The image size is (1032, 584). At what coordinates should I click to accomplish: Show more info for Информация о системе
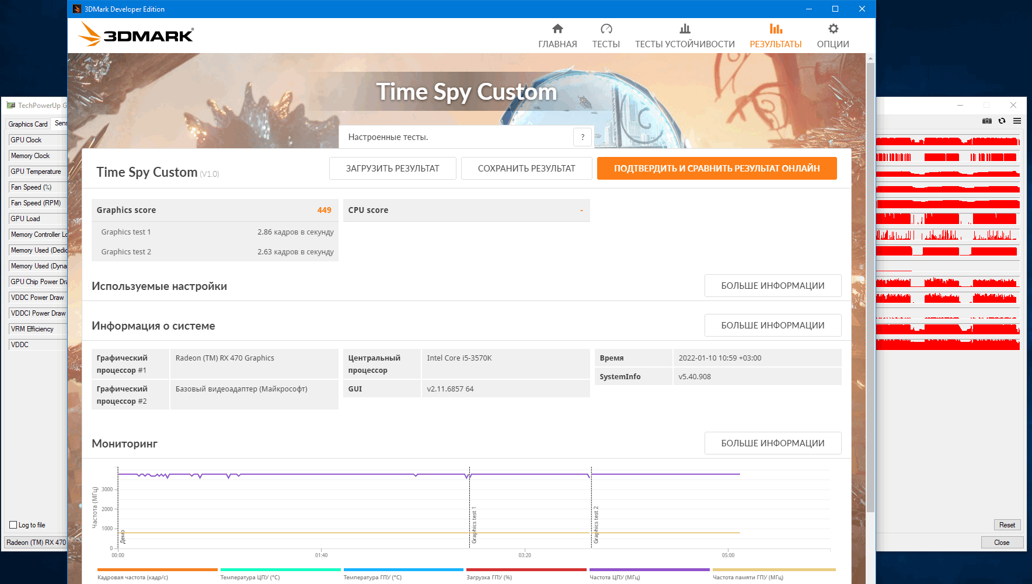(773, 326)
